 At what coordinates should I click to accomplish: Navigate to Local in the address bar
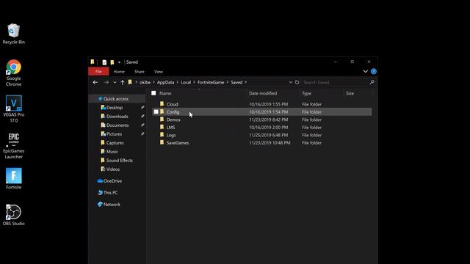point(186,82)
